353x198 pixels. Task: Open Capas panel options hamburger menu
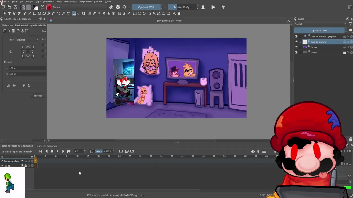[x=351, y=31]
